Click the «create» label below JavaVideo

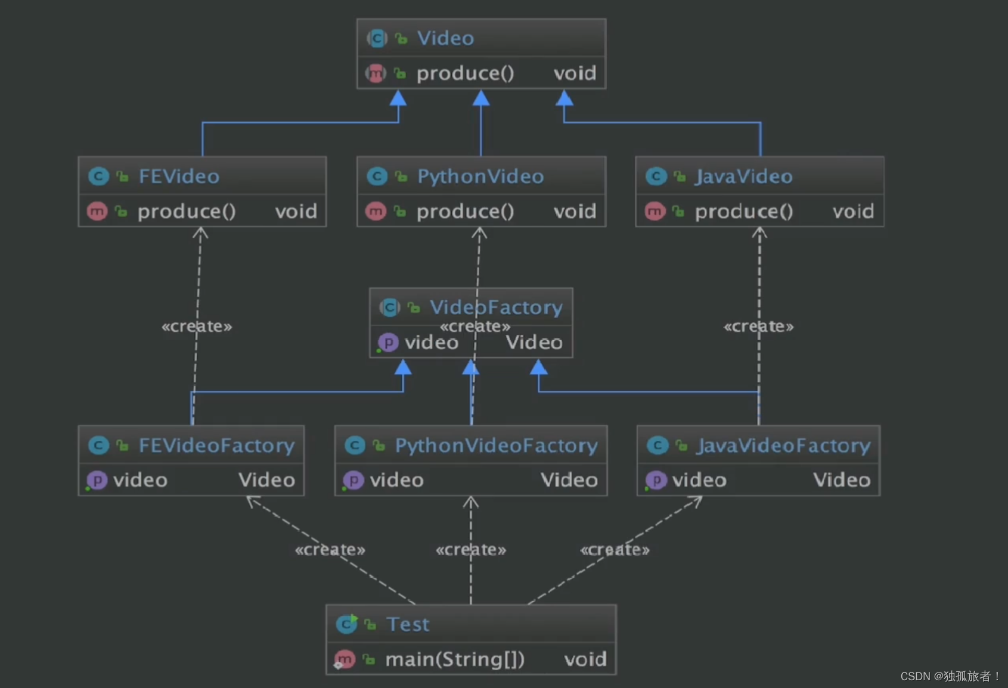758,326
